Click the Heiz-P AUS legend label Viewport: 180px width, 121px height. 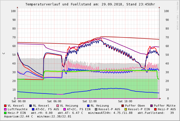tap(167, 109)
